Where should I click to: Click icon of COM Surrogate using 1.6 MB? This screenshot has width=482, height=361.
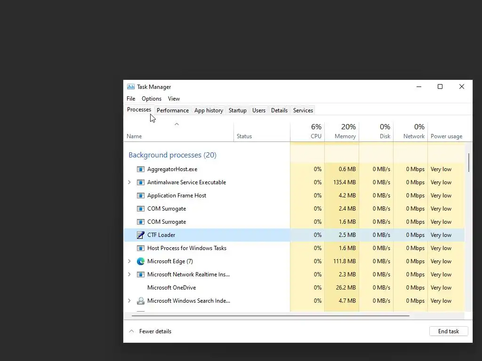(x=140, y=222)
